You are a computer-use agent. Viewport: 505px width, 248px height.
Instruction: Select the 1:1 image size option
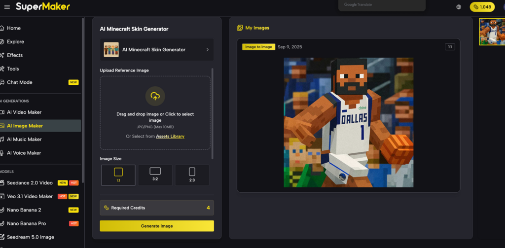coord(118,175)
